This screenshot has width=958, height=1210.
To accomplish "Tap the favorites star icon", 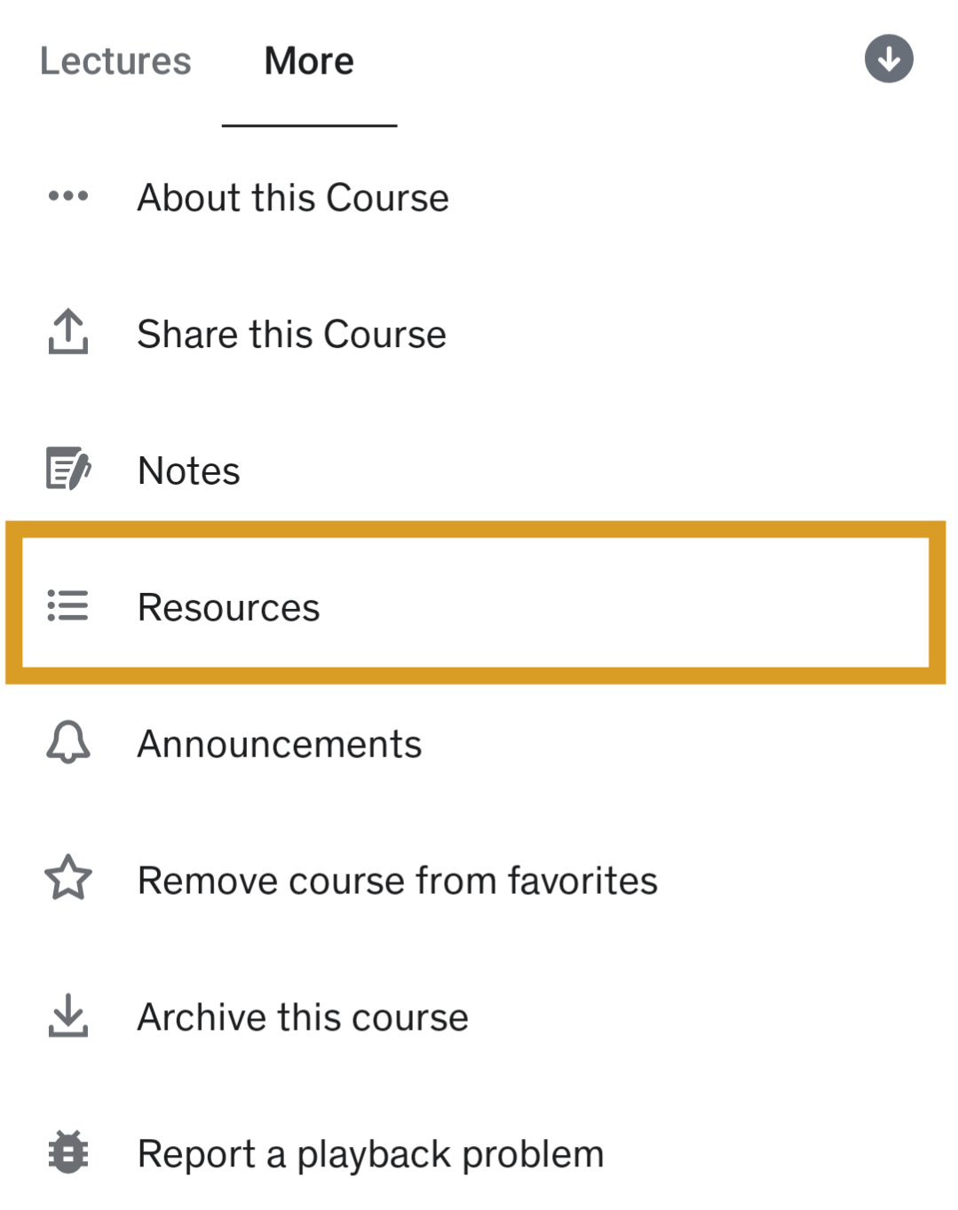I will (x=68, y=878).
